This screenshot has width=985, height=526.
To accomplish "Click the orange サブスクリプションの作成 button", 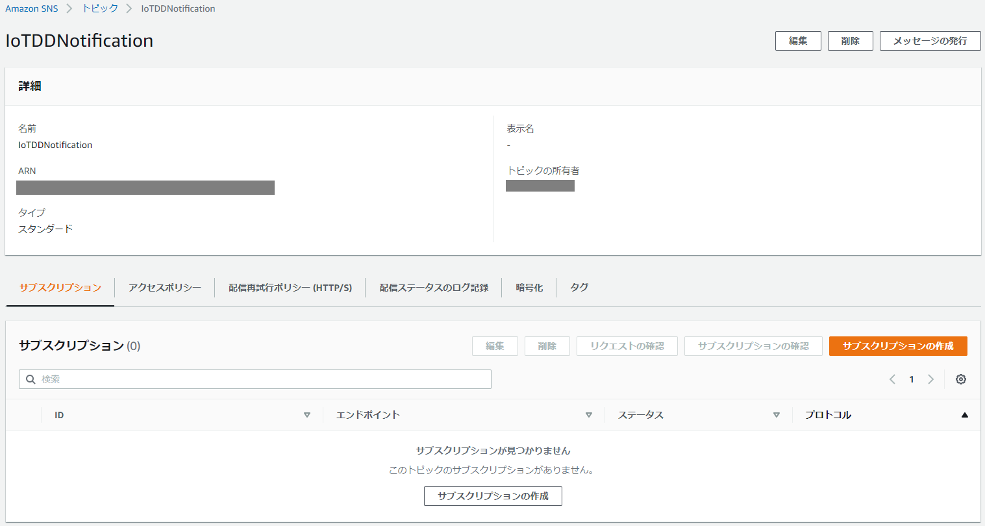I will click(x=897, y=346).
